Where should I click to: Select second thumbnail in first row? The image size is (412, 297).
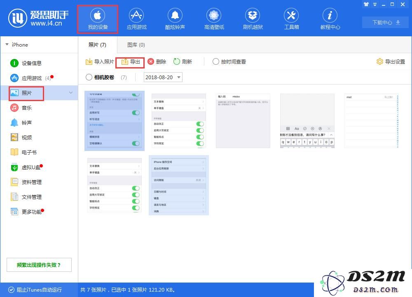[179, 121]
